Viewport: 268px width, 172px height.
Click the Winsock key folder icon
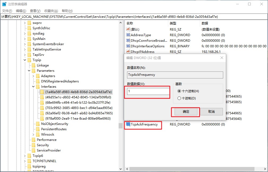(x=38, y=134)
